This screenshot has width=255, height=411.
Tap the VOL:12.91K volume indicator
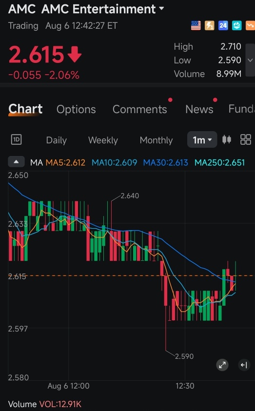pos(60,404)
